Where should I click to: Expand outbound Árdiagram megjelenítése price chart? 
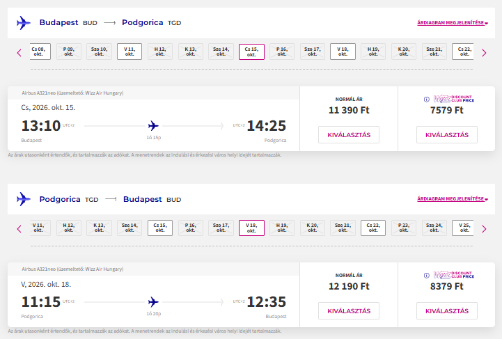click(453, 23)
